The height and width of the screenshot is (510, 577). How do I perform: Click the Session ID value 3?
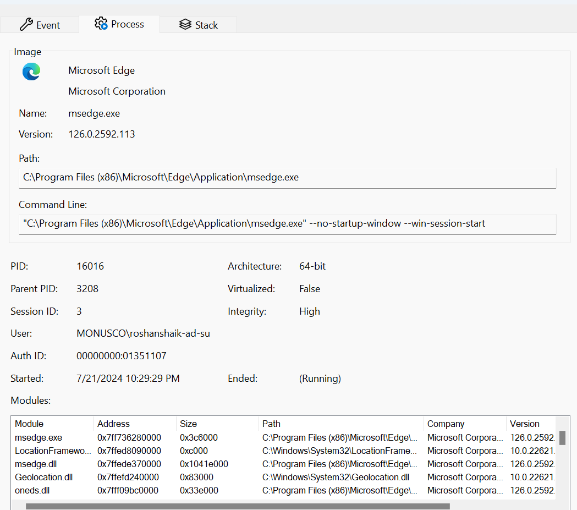coord(79,311)
